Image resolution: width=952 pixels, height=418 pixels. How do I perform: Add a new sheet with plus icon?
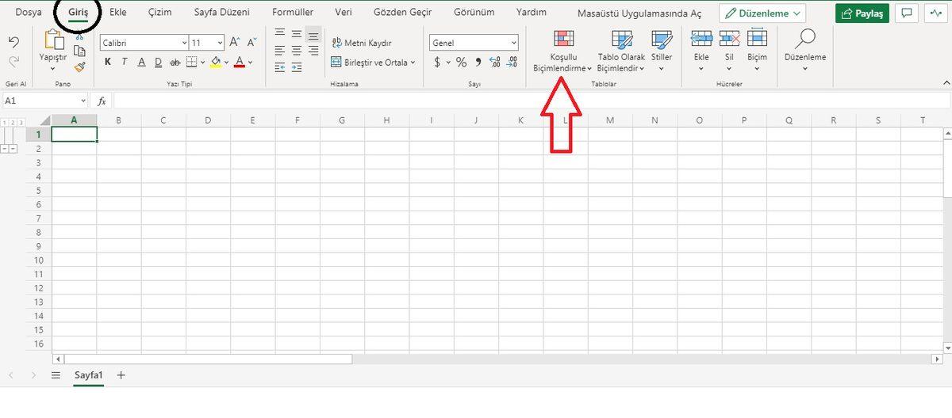tap(121, 375)
